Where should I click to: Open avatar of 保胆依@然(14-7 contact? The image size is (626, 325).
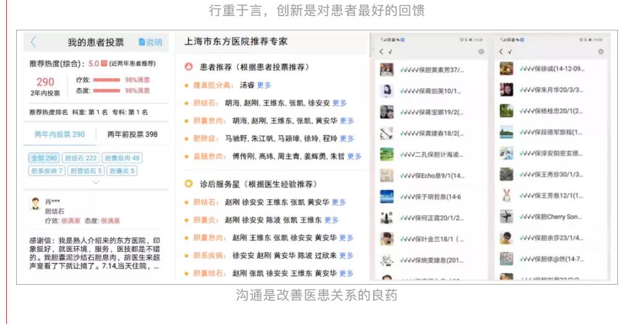[x=506, y=259]
